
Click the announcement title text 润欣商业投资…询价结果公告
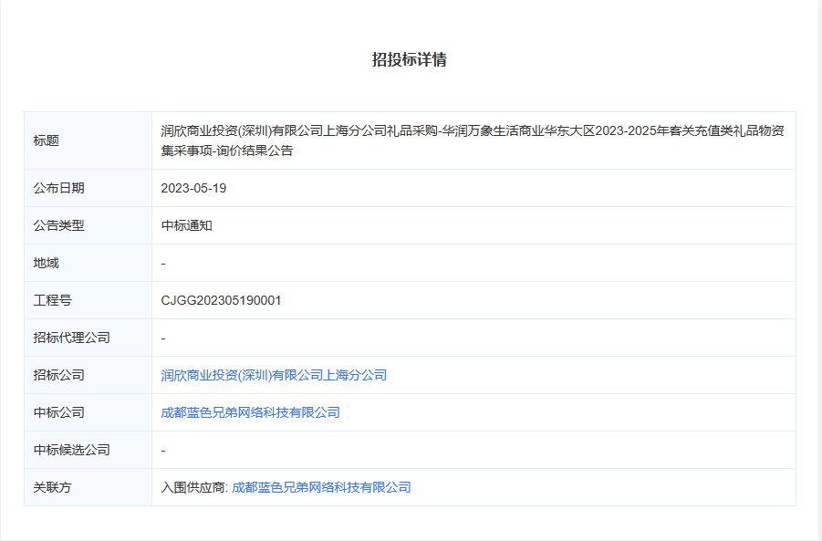point(473,140)
